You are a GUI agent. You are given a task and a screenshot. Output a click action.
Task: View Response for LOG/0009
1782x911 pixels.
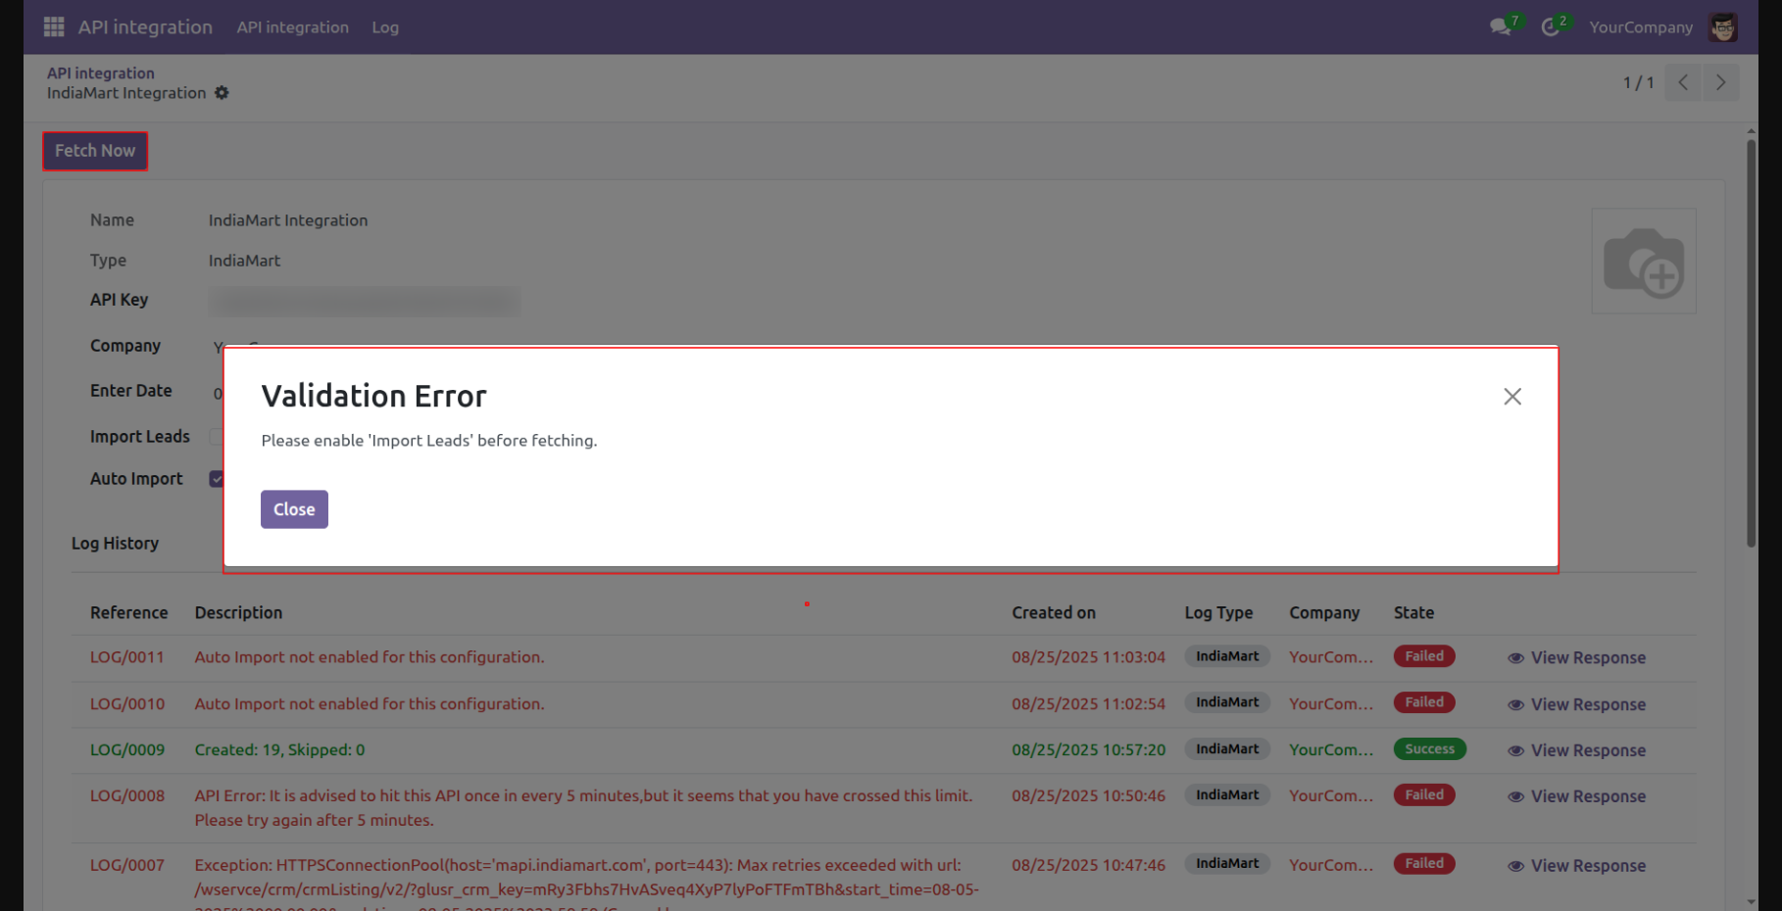point(1588,751)
